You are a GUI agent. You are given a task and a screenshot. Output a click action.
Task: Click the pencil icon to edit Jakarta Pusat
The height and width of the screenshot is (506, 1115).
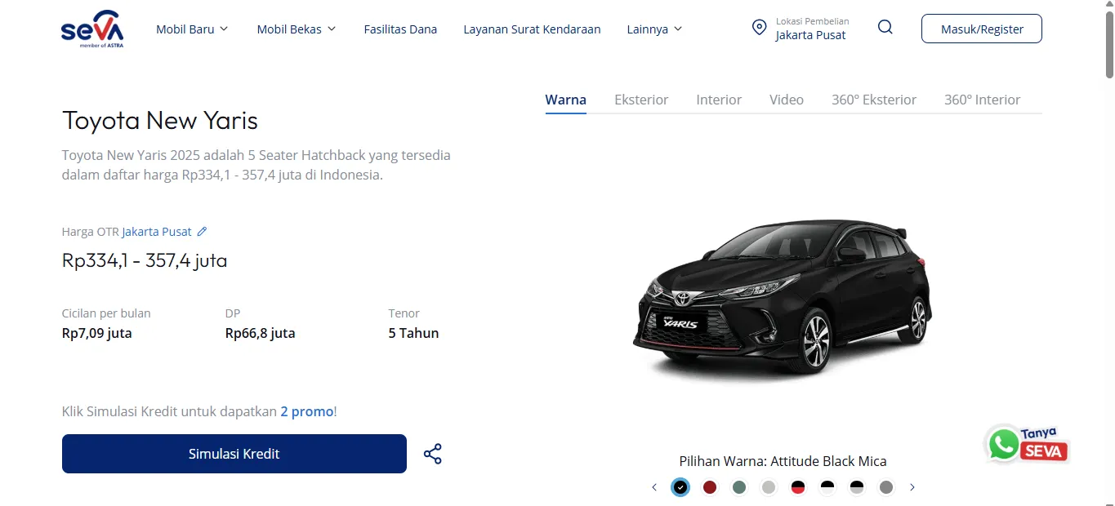point(202,231)
